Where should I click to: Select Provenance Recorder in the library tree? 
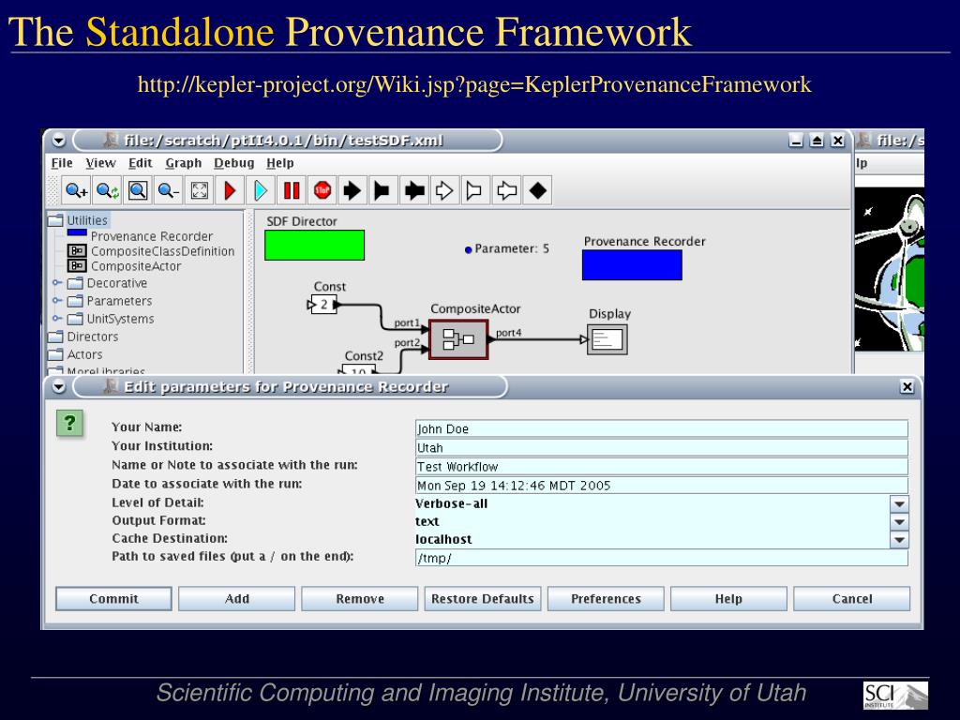[x=152, y=236]
